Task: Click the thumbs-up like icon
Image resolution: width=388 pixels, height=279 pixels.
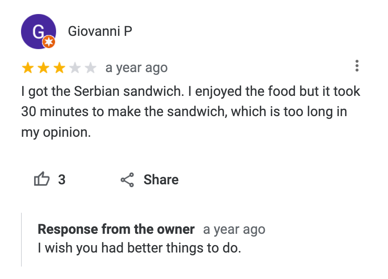Action: pos(42,179)
